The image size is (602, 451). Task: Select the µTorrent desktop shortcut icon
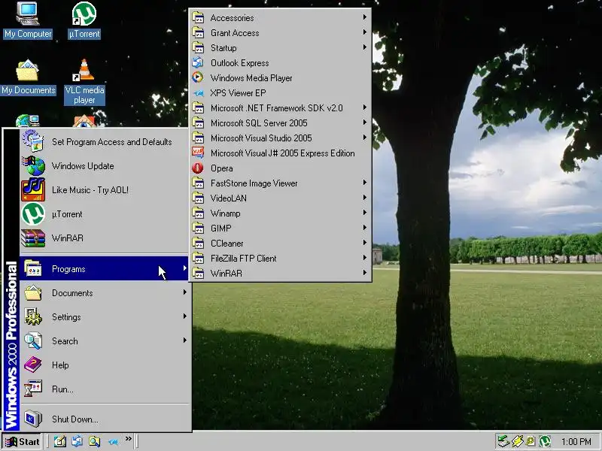point(84,20)
